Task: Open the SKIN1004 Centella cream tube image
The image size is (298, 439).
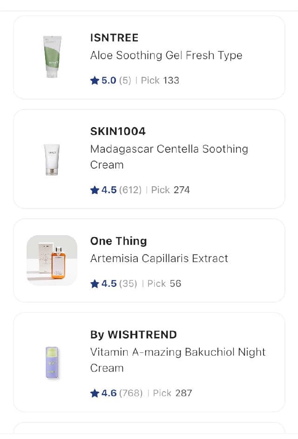Action: pos(52,159)
